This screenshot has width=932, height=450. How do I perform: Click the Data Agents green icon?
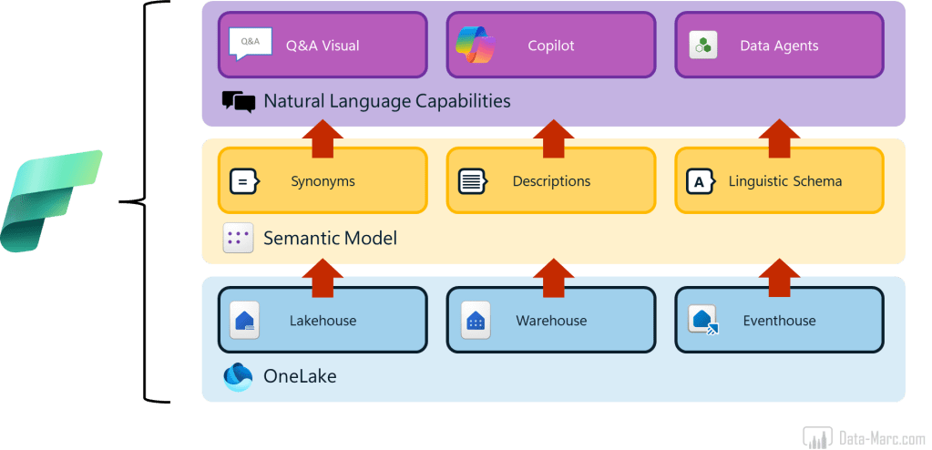(x=703, y=46)
